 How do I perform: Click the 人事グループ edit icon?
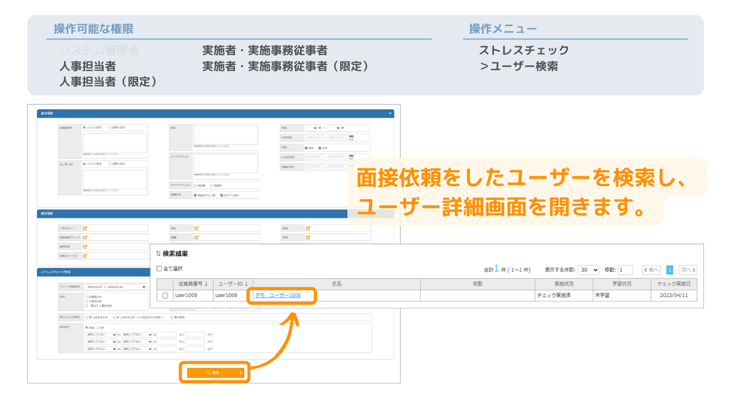(85, 228)
